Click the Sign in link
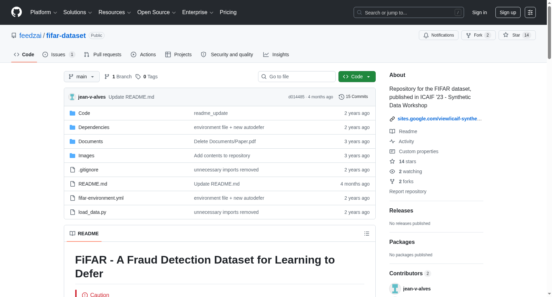The image size is (552, 297). (480, 12)
